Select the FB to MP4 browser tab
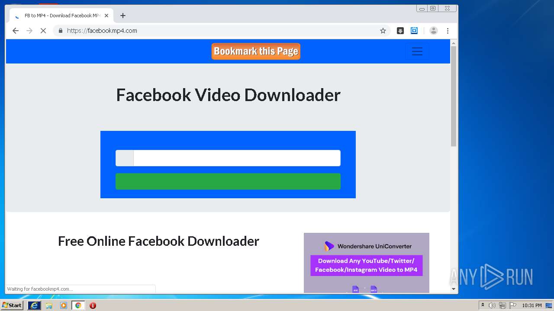 pos(61,16)
